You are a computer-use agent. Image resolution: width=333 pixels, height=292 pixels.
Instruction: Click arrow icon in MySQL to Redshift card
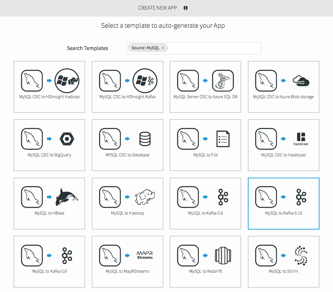click(x=205, y=255)
